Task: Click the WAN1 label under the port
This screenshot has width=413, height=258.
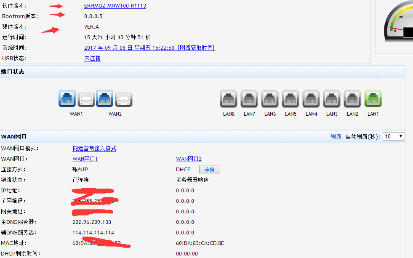Action: (x=76, y=114)
